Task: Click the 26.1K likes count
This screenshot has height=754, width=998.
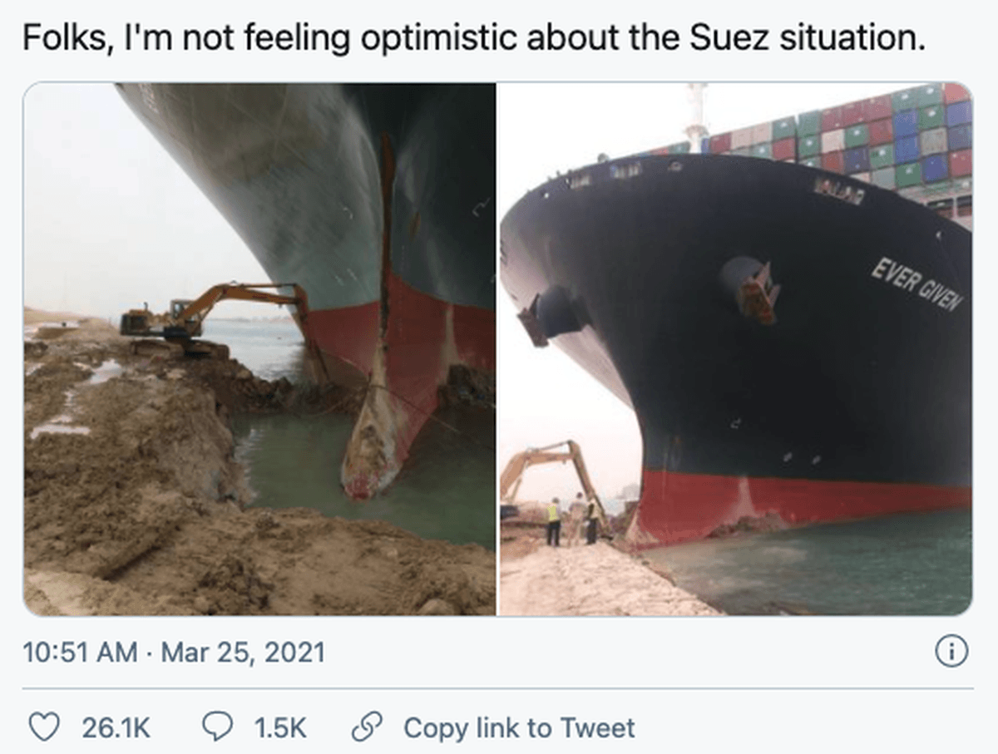Action: [x=116, y=728]
